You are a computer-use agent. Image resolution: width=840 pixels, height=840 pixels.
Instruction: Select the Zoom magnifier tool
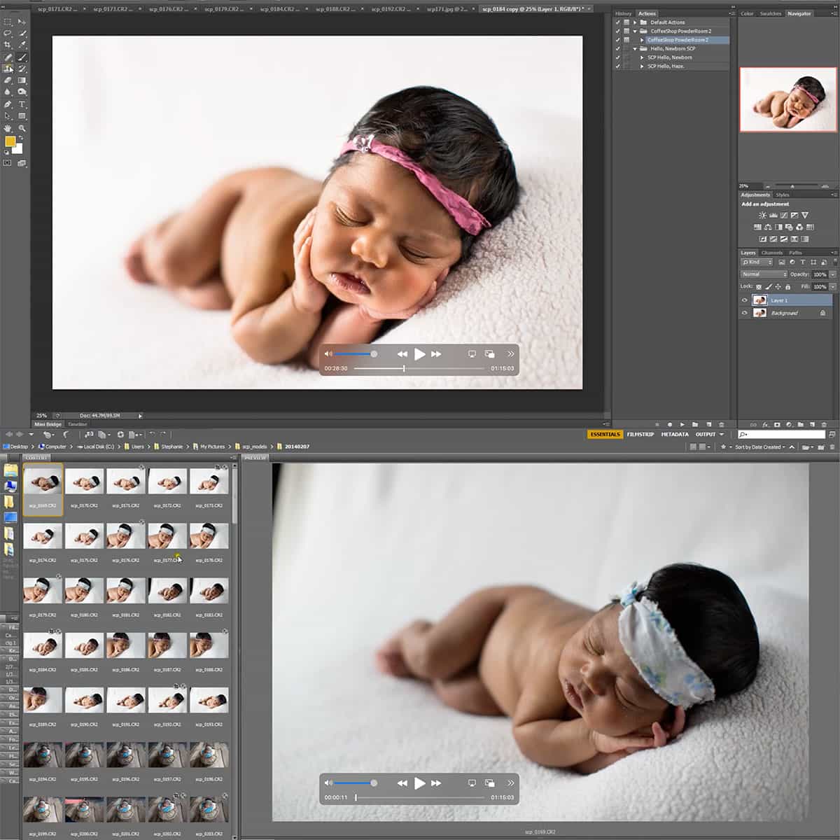22,128
